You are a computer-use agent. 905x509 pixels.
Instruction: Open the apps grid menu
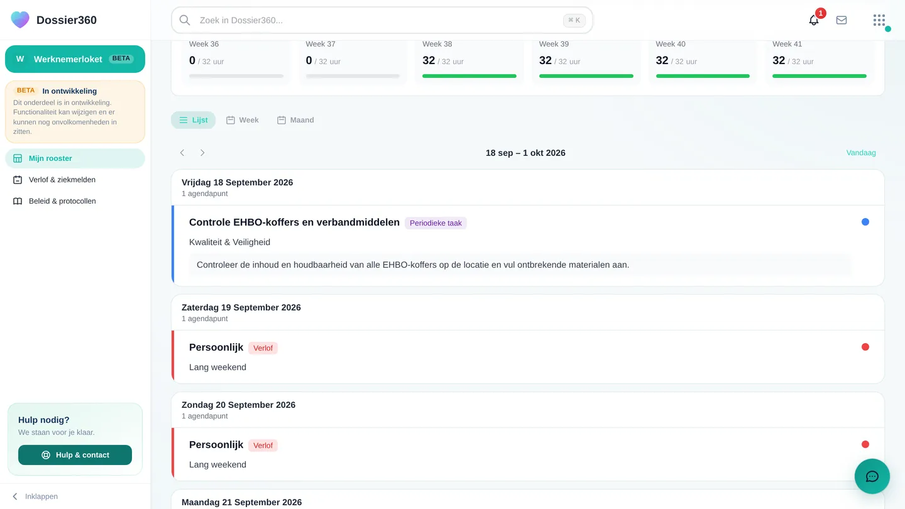(879, 20)
